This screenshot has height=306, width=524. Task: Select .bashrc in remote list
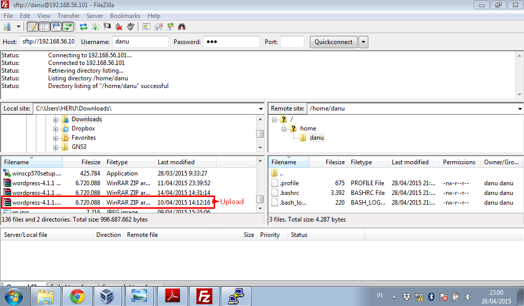396,193
